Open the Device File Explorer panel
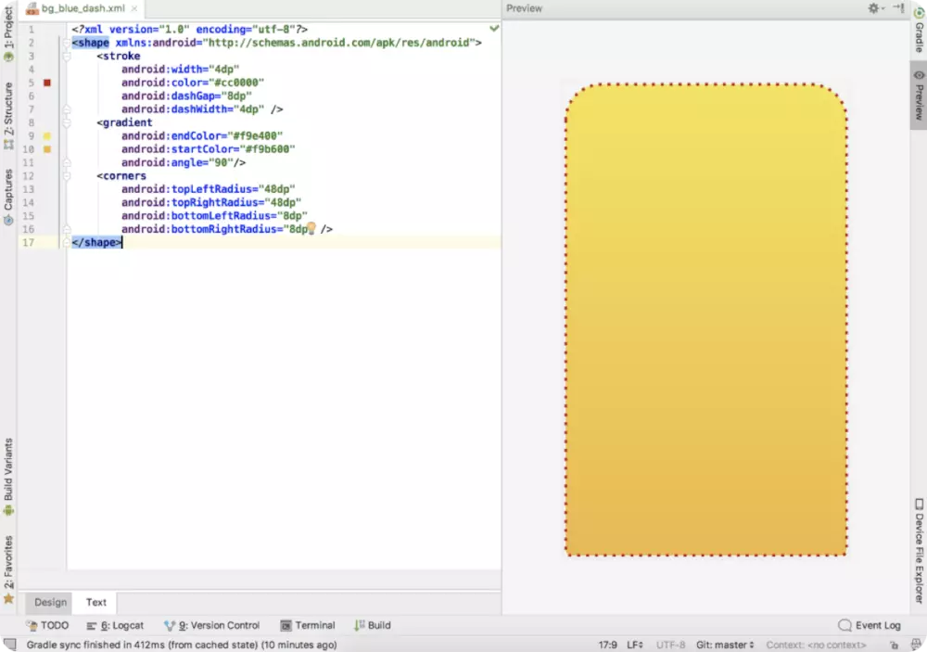 pyautogui.click(x=919, y=551)
